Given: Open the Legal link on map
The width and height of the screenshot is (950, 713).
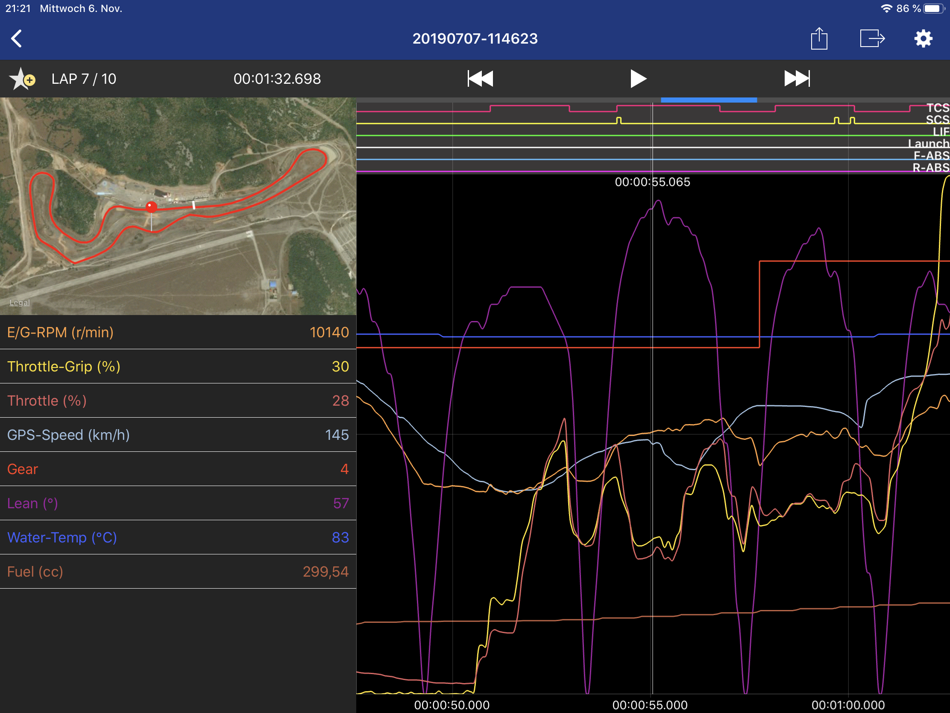Looking at the screenshot, I should 20,303.
